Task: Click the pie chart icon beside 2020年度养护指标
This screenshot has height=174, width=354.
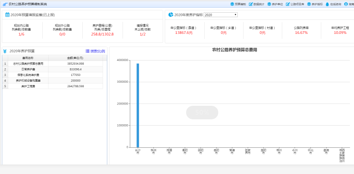Action: pos(171,14)
